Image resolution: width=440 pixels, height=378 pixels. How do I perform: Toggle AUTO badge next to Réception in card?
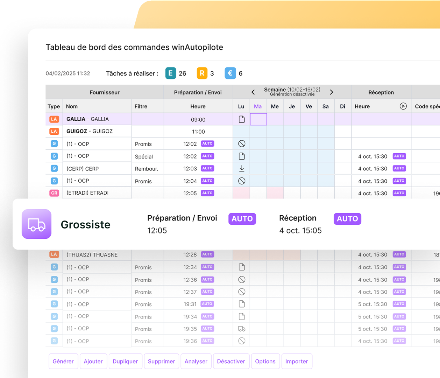click(347, 219)
